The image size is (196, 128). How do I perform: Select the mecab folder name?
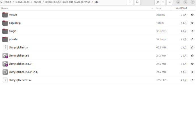point(13,15)
